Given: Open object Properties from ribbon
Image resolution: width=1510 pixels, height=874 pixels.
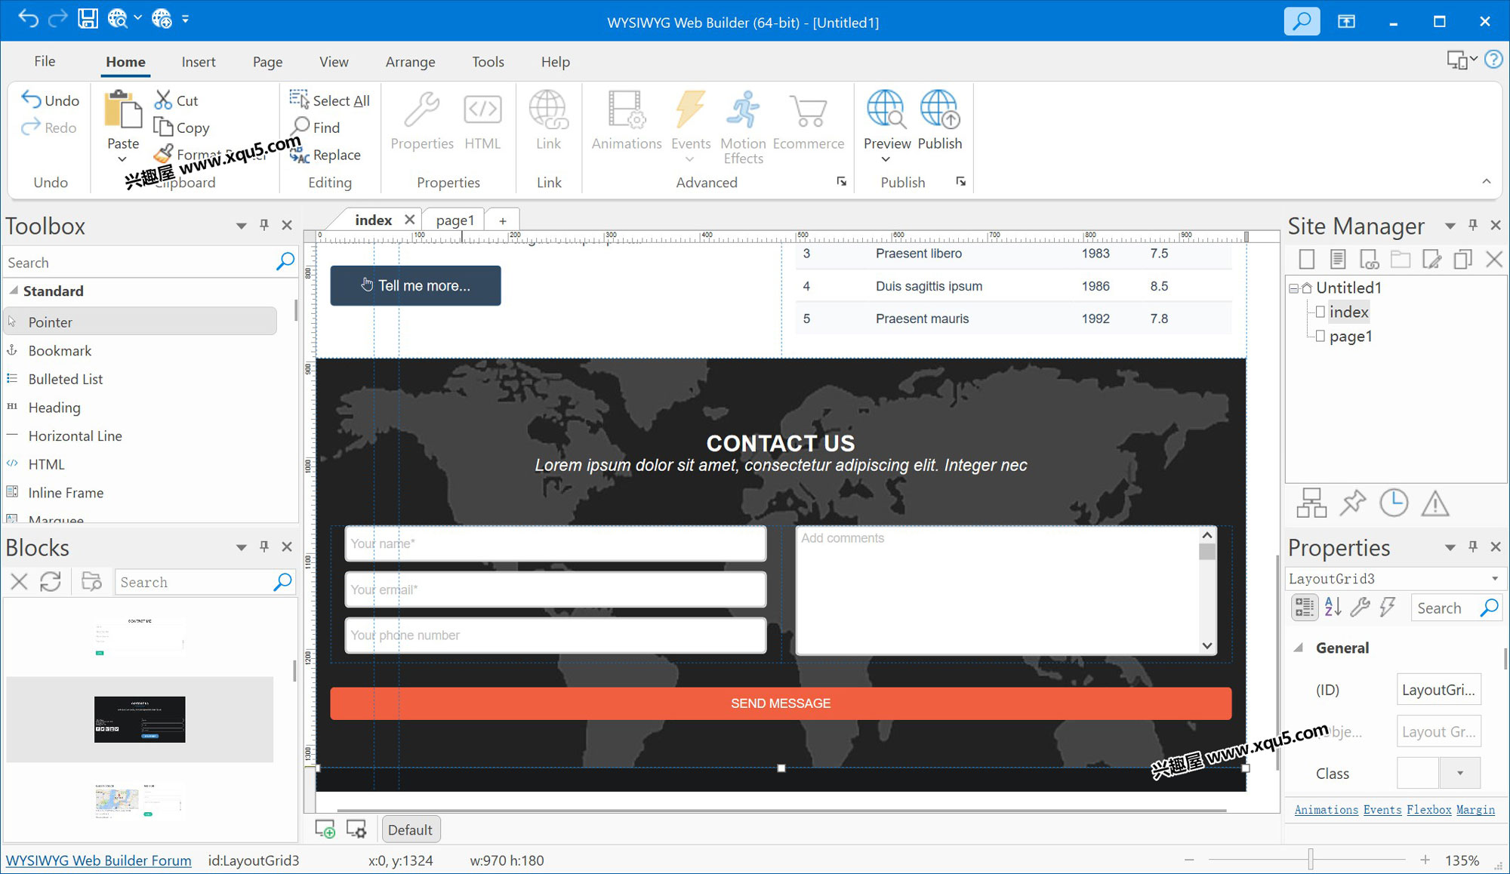Looking at the screenshot, I should point(422,121).
